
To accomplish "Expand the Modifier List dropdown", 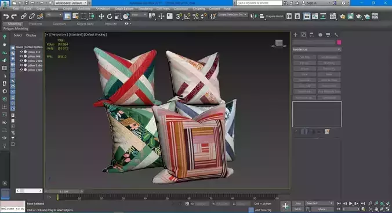I will coord(317,49).
